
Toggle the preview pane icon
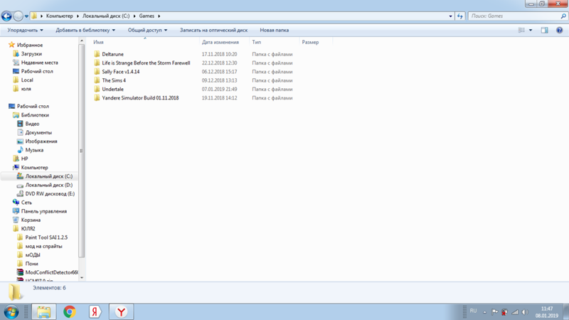click(544, 30)
